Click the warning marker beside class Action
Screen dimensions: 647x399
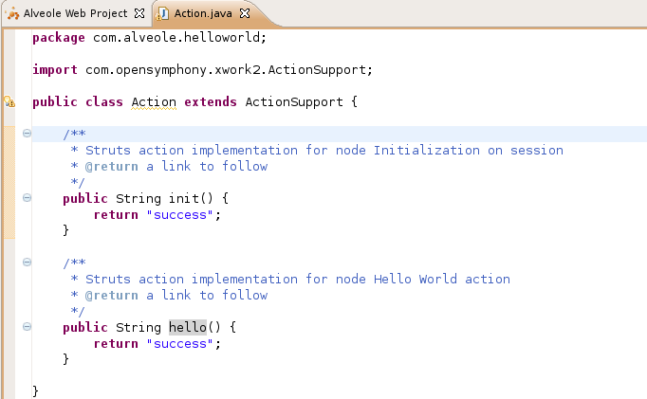(x=9, y=102)
